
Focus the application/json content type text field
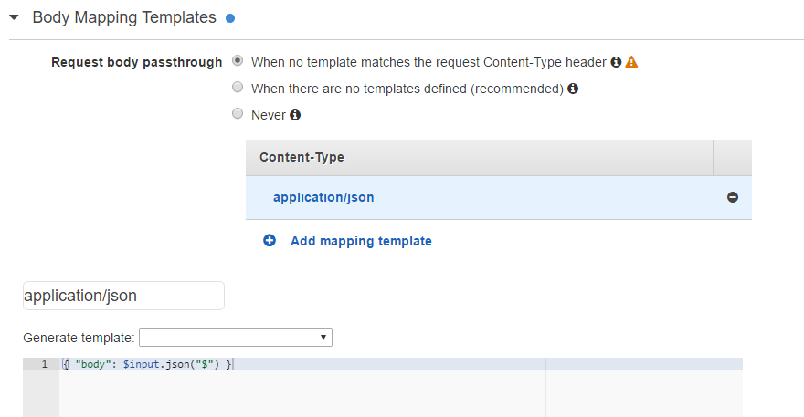click(123, 296)
